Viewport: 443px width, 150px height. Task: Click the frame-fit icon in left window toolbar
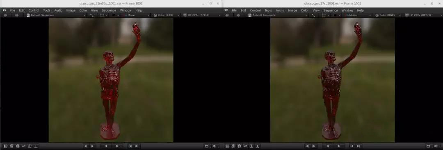92,15
